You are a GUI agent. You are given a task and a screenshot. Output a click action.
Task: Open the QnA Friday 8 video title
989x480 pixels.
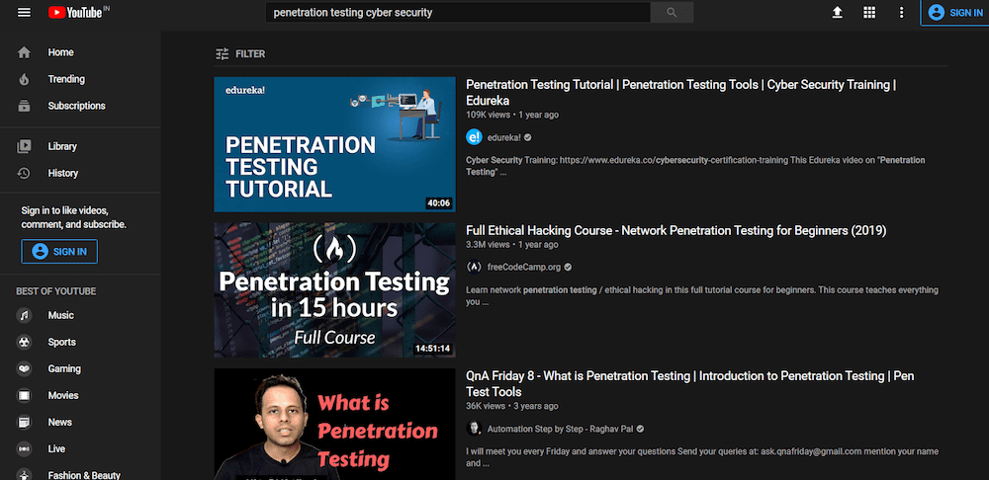click(690, 383)
